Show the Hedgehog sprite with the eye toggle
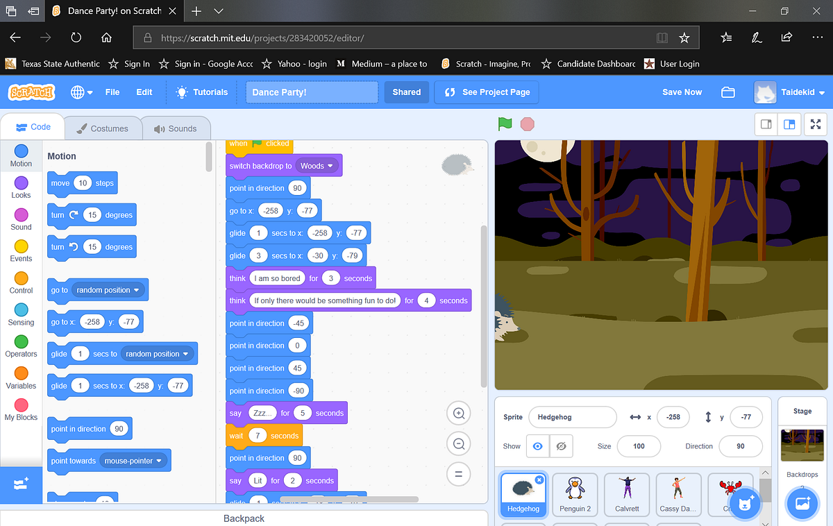 tap(537, 446)
